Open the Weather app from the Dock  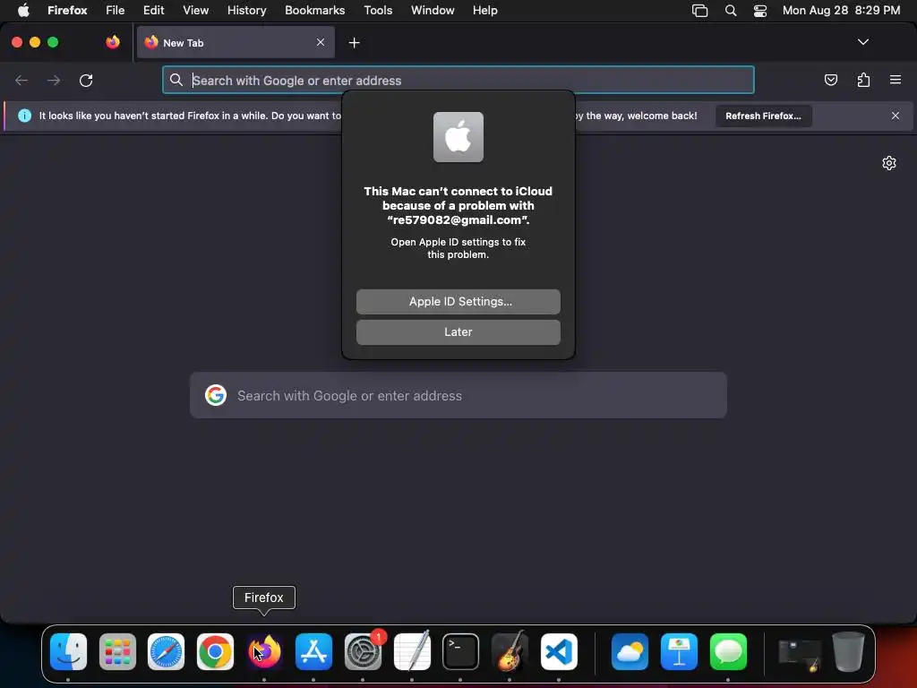click(630, 651)
